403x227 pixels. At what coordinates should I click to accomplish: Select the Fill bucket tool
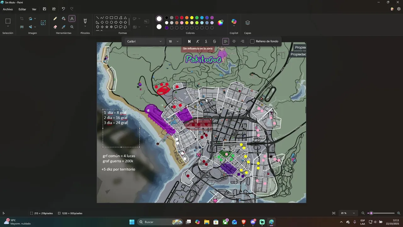[x=64, y=19]
